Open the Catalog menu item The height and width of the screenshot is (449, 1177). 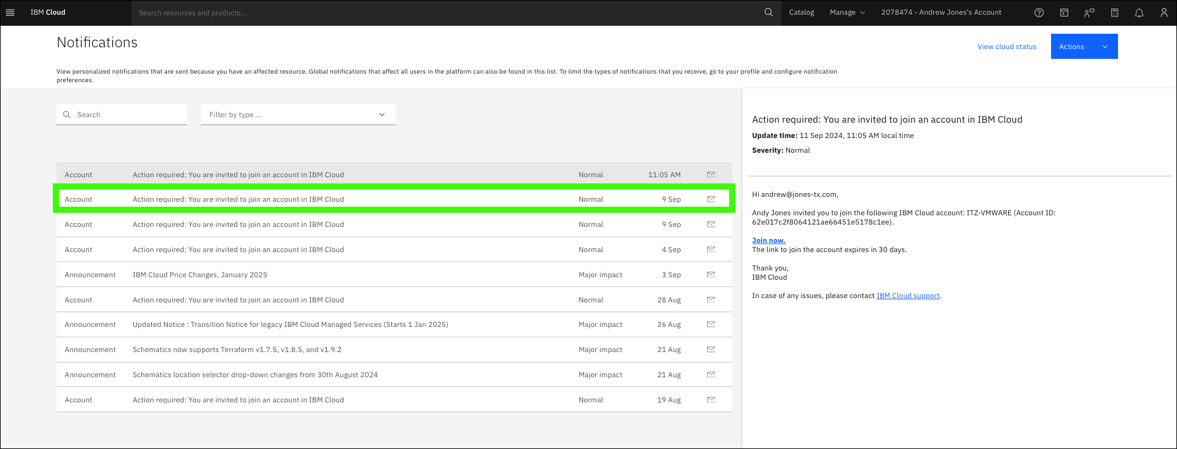click(x=802, y=12)
